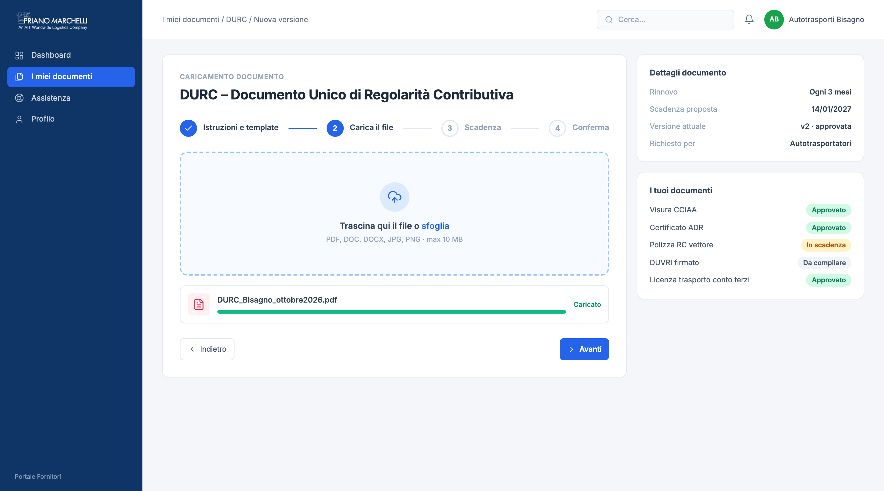Screen dimensions: 884x491
Task: Click Polizza RC vettore document row
Action: pos(750,245)
